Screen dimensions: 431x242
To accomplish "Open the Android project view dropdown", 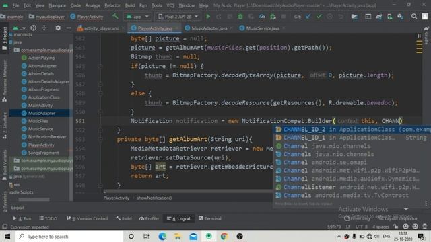I will click(x=20, y=28).
